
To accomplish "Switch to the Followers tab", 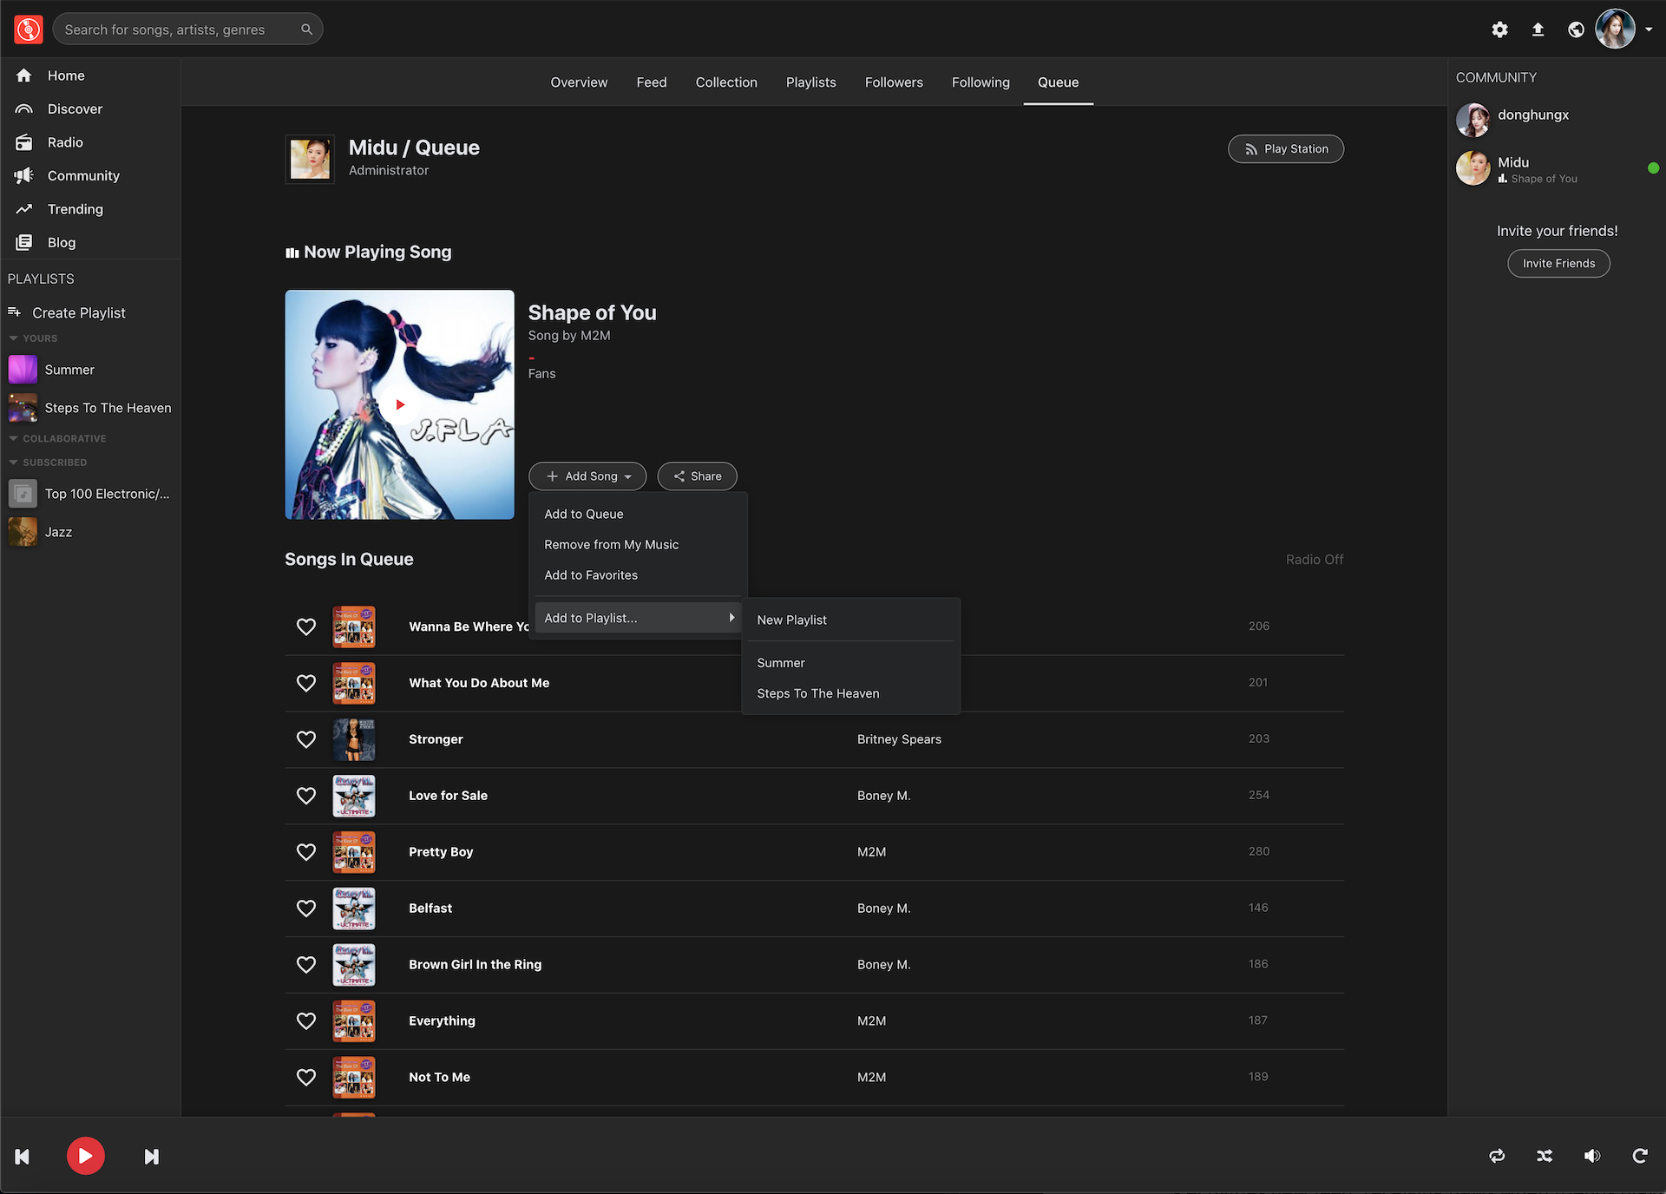I will [894, 82].
